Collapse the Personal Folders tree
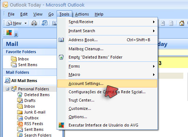The height and width of the screenshot is (137, 188). click(8, 89)
